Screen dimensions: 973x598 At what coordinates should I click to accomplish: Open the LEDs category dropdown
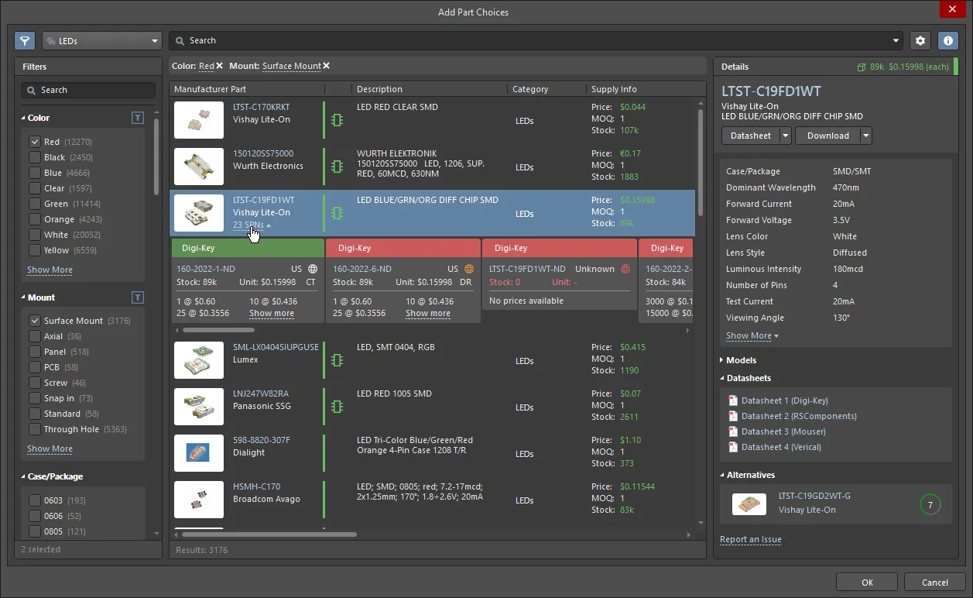point(101,41)
